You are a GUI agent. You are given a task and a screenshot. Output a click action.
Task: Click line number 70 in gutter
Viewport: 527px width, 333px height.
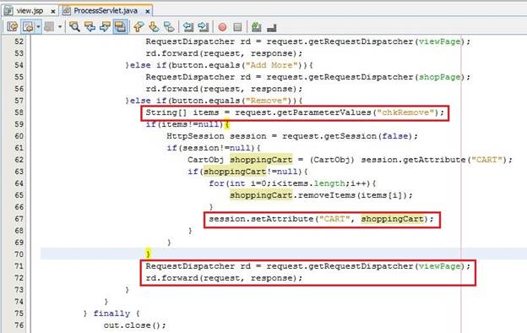pyautogui.click(x=19, y=254)
